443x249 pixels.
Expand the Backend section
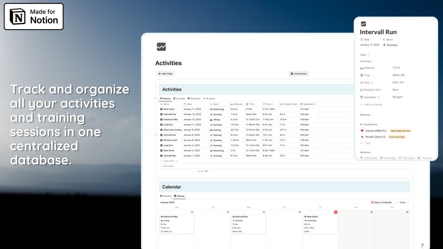366,115
